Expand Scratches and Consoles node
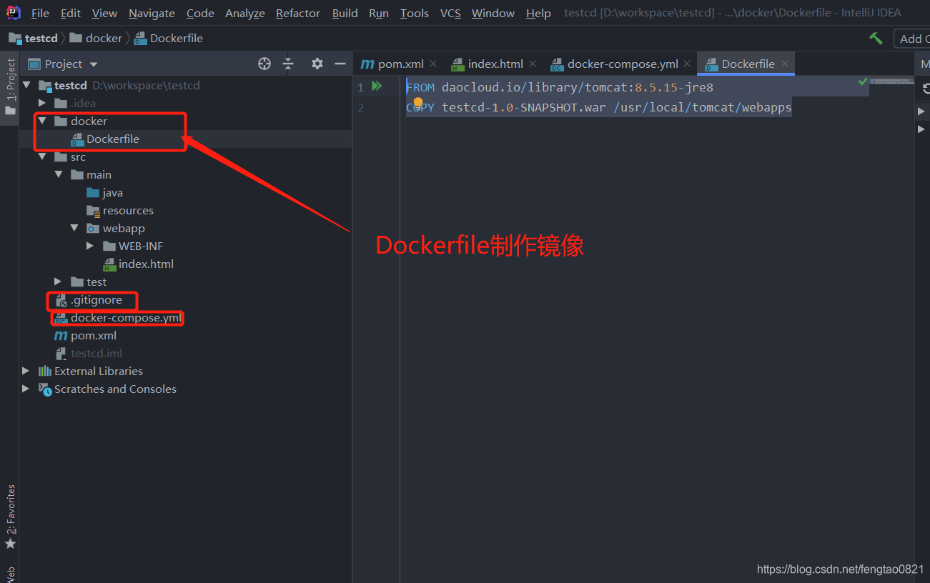 (x=26, y=389)
